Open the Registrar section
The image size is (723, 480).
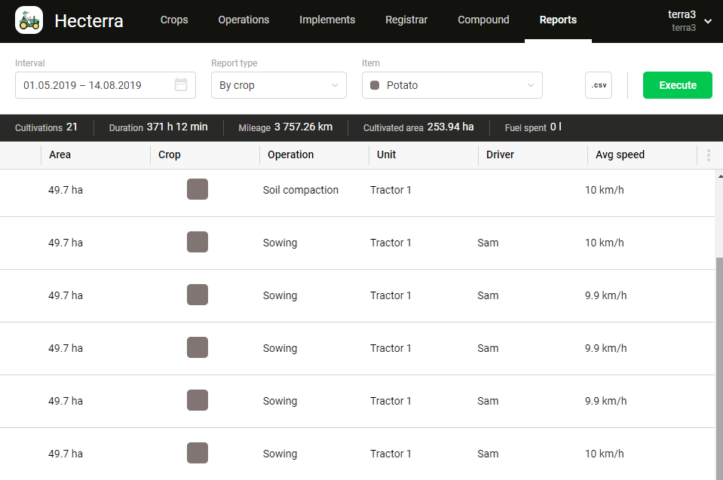[406, 20]
